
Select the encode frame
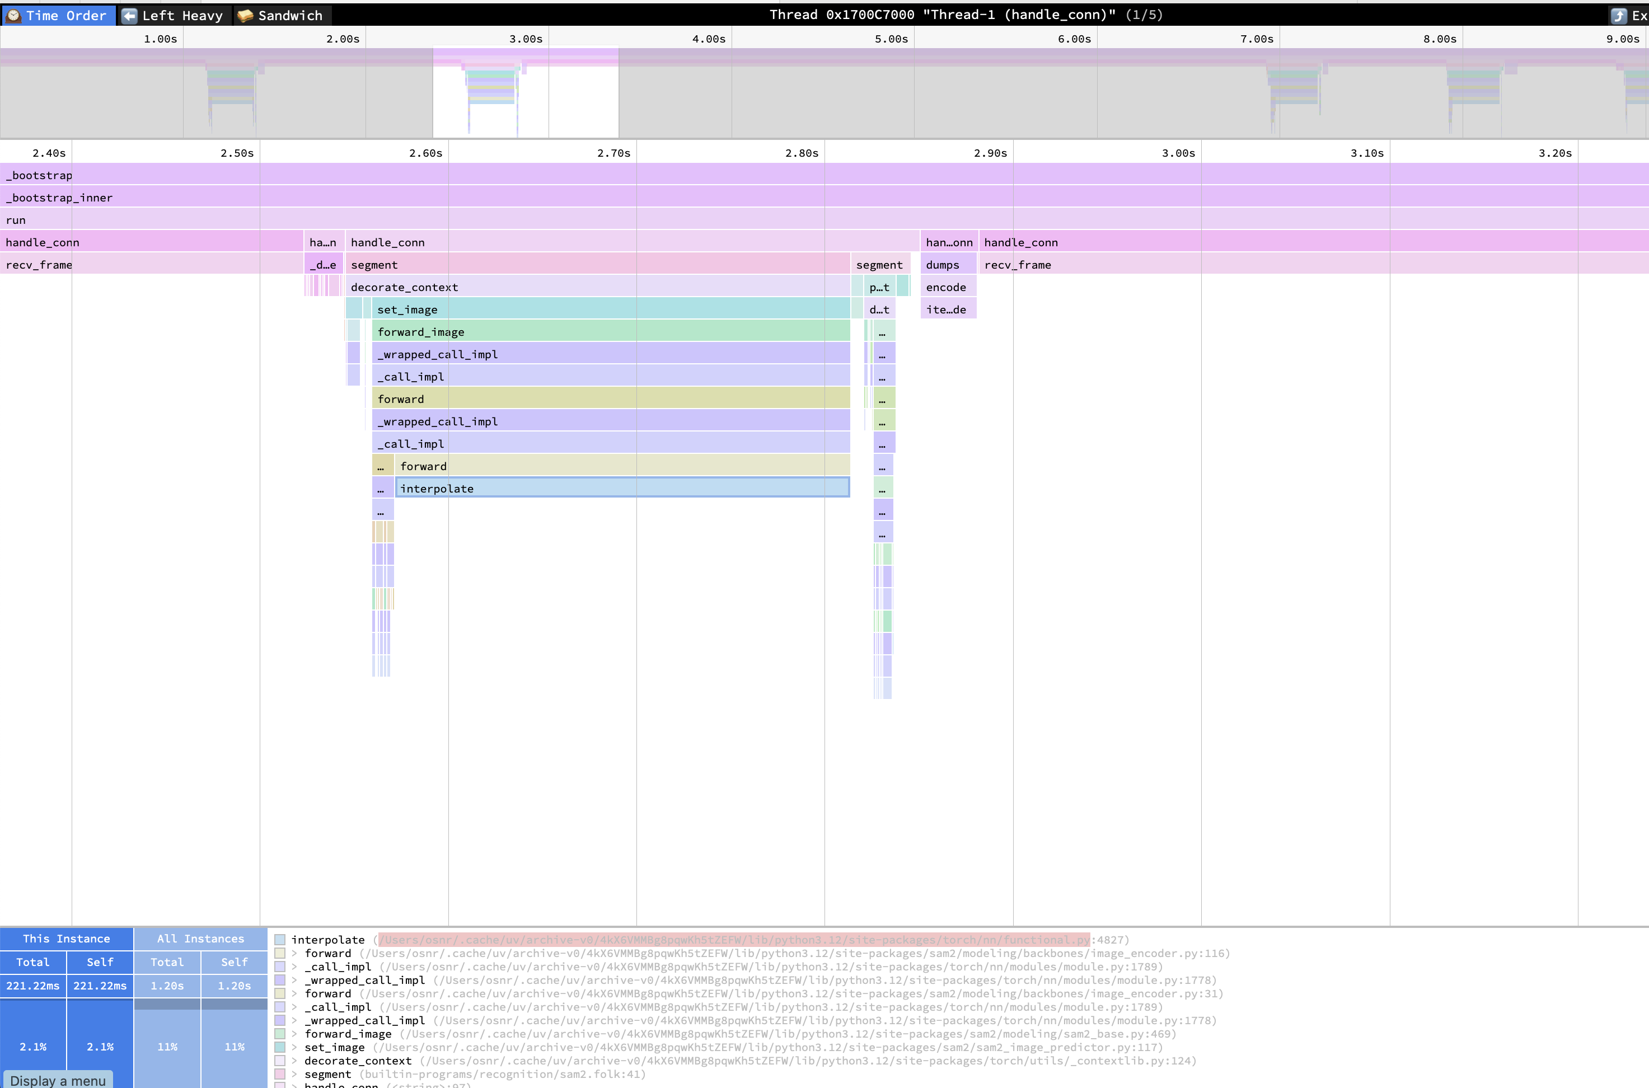click(x=949, y=287)
